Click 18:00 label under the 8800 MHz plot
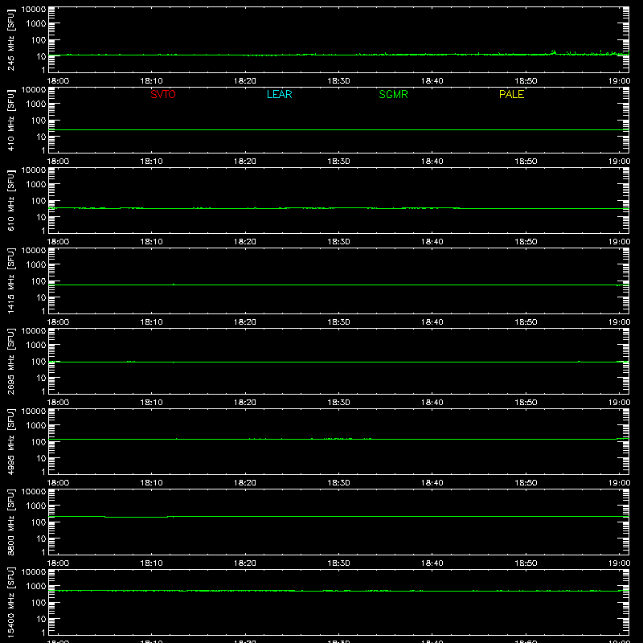This screenshot has width=643, height=643. [58, 563]
